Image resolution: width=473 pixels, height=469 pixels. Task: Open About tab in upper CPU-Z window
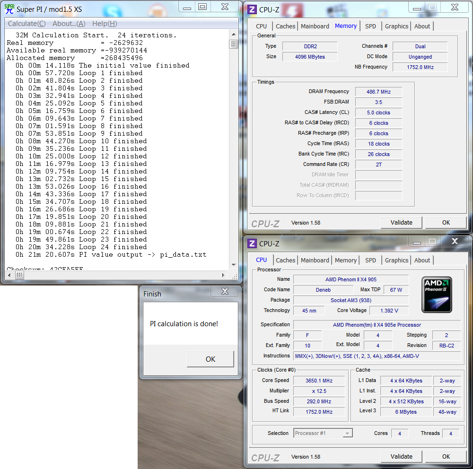coord(422,26)
